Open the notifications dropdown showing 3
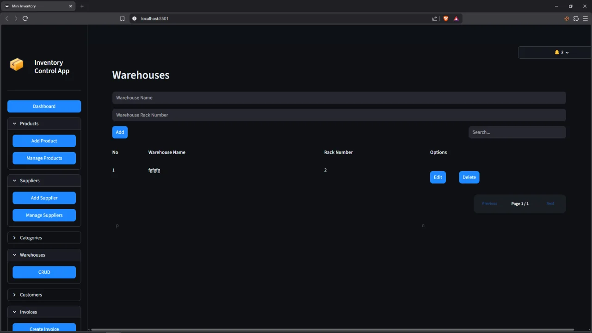 click(555, 52)
